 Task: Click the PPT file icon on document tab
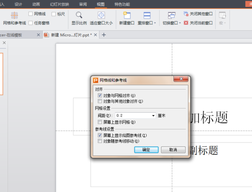point(47,35)
